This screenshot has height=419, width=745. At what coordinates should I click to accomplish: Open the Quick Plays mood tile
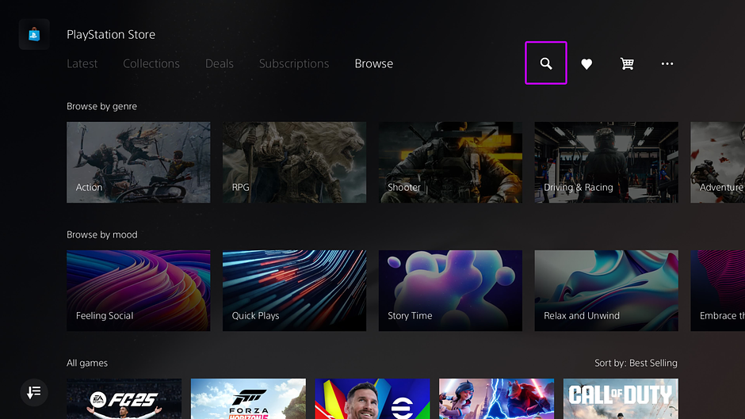point(294,291)
